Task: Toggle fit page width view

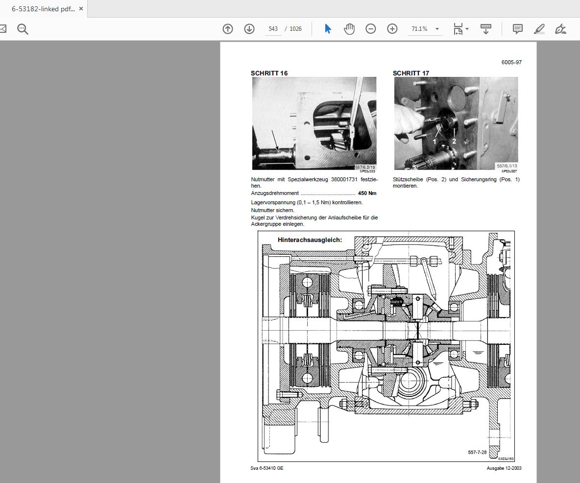Action: pyautogui.click(x=458, y=29)
